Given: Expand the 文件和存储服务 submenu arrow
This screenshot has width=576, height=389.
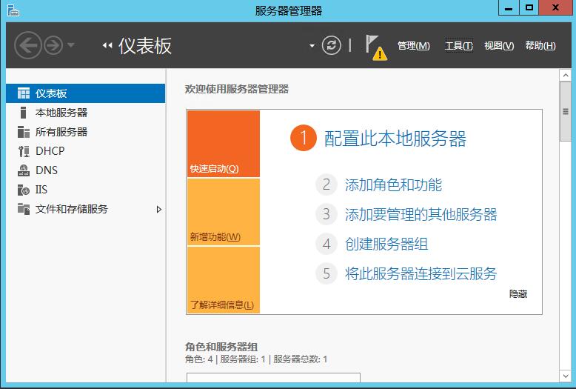Looking at the screenshot, I should (x=158, y=210).
